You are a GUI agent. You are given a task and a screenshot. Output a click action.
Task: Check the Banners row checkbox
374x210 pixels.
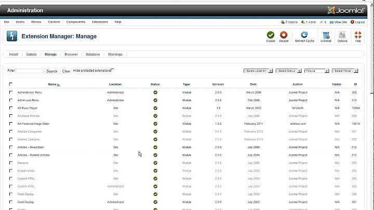point(11,163)
